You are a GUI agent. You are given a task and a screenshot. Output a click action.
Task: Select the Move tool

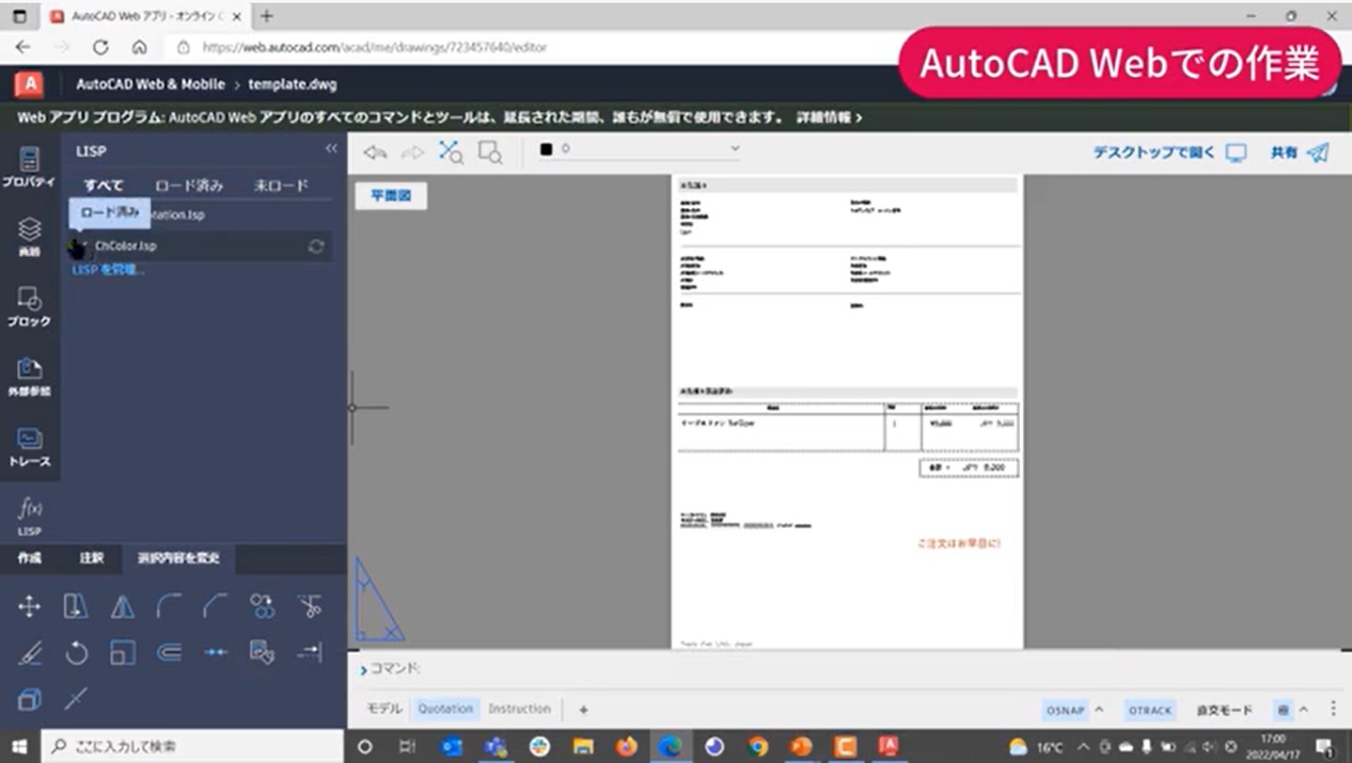[28, 607]
